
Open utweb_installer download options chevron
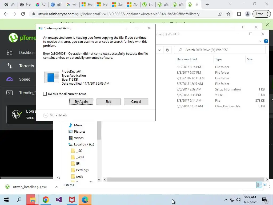[57, 187]
